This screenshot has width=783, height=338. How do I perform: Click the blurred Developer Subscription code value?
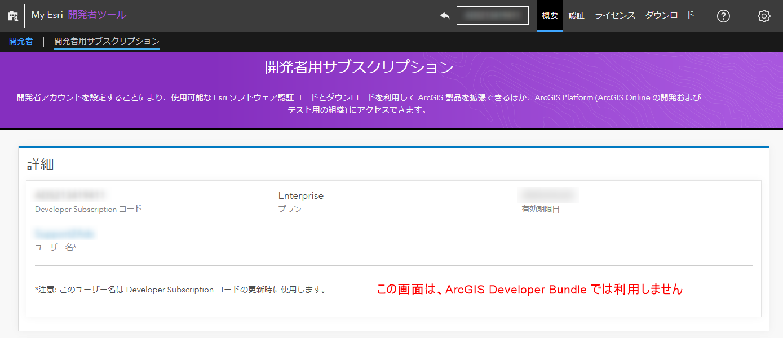pyautogui.click(x=70, y=195)
